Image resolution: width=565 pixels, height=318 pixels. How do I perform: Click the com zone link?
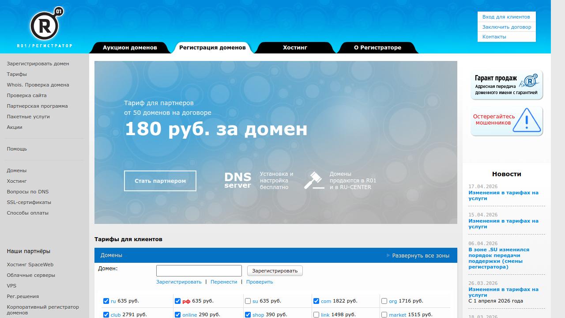tap(326, 301)
